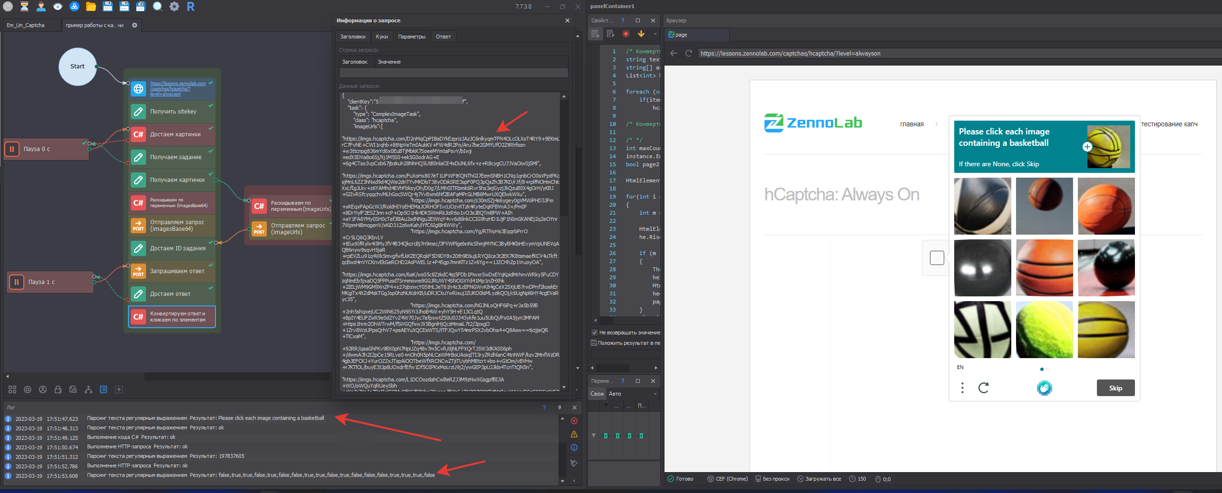
Task: Click the blue R icon in toolbar
Action: (x=191, y=7)
